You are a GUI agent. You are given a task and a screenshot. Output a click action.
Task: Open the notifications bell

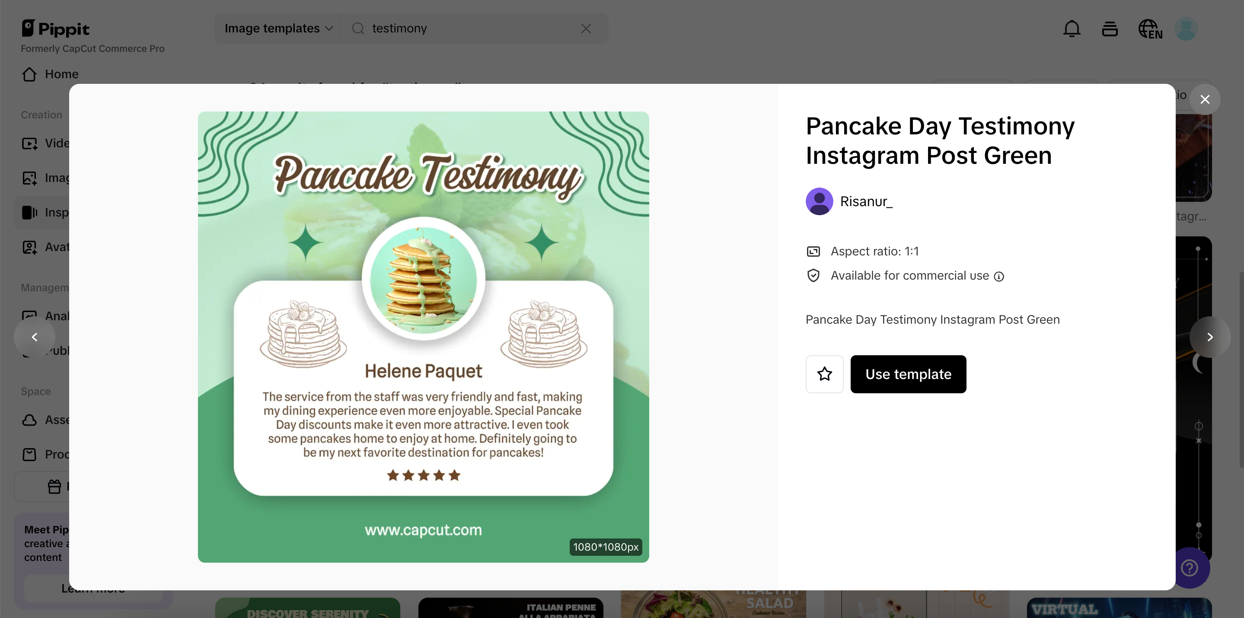click(1072, 29)
